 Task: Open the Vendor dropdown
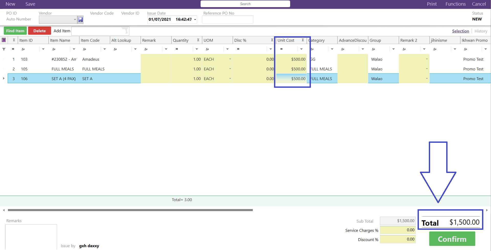click(75, 19)
